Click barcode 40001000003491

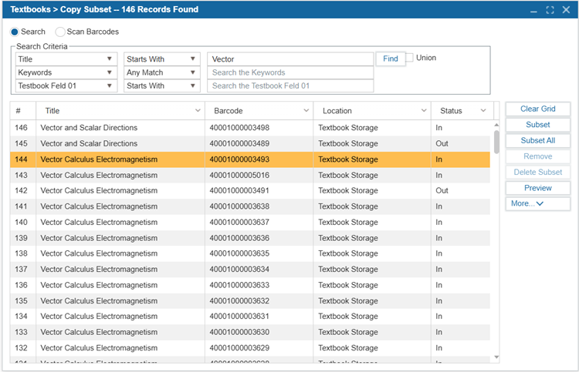tap(239, 191)
